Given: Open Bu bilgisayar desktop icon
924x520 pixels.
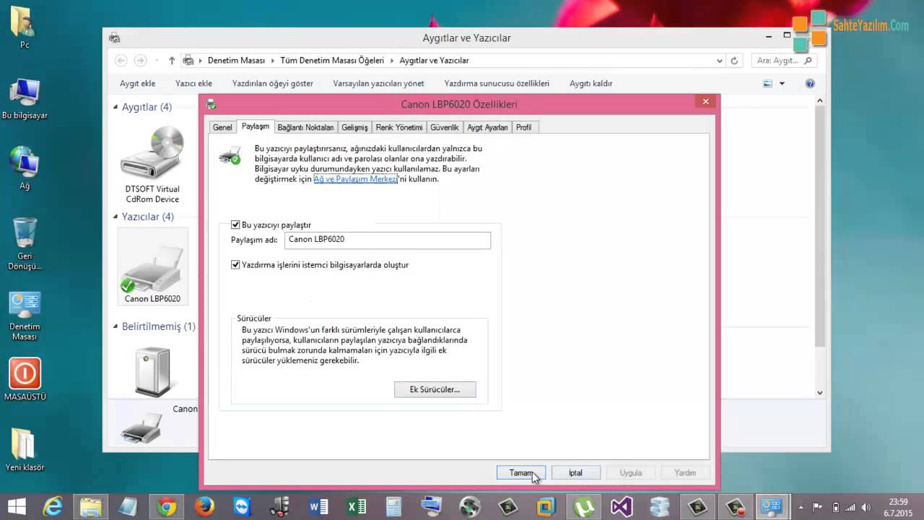Looking at the screenshot, I should point(25,99).
